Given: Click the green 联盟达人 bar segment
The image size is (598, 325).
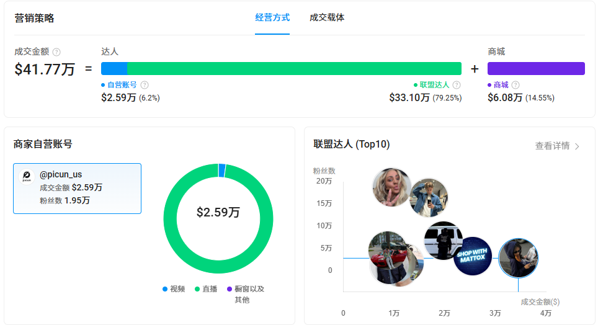Looking at the screenshot, I should (x=294, y=68).
